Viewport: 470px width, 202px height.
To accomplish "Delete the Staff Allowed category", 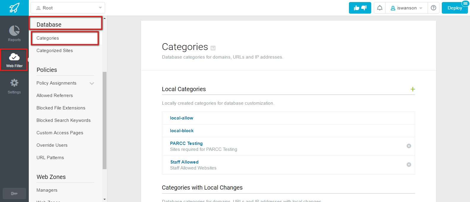I will [409, 164].
